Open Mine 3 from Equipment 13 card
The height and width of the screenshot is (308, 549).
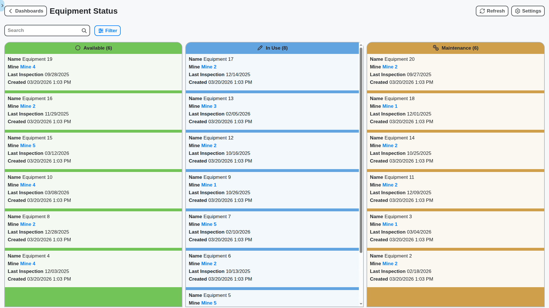209,106
